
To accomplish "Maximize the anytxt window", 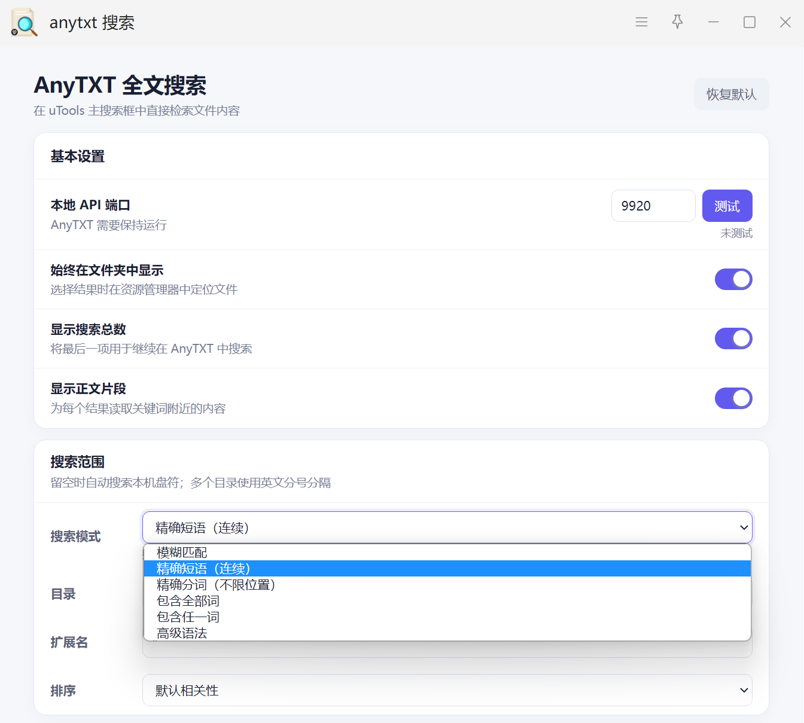I will coord(749,22).
